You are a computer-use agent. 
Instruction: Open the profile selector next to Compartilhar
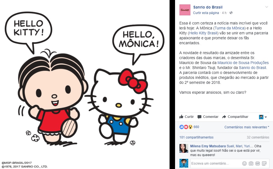[x=263, y=117]
